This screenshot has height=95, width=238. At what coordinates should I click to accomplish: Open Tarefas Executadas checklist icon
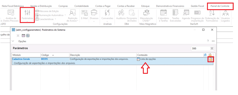(176, 13)
